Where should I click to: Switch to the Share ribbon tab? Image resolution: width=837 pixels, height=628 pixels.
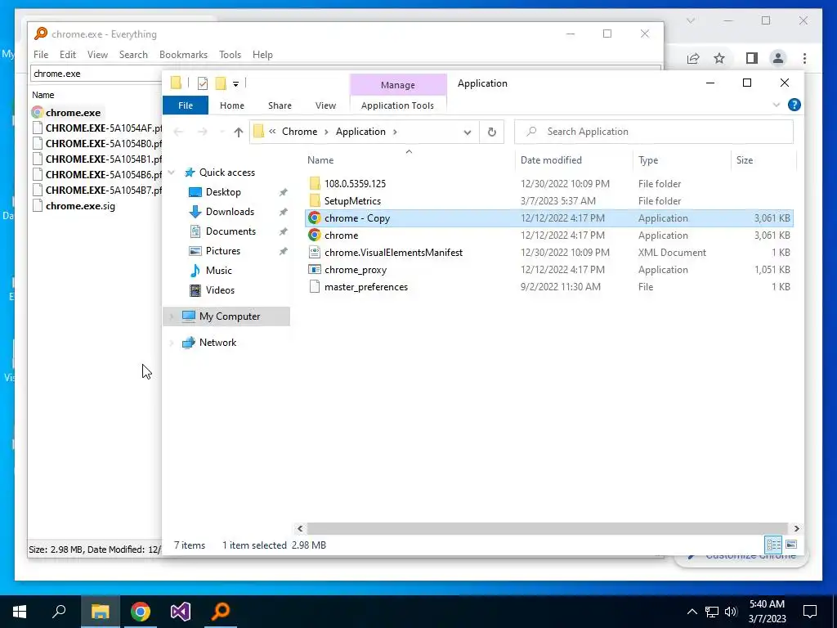pyautogui.click(x=280, y=105)
